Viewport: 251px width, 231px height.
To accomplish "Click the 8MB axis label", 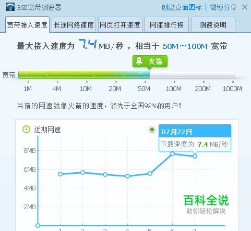I will 30,151.
